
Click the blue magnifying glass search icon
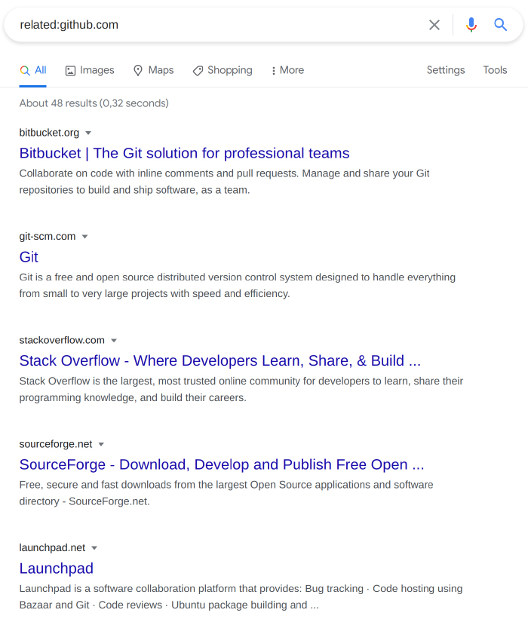[x=500, y=25]
